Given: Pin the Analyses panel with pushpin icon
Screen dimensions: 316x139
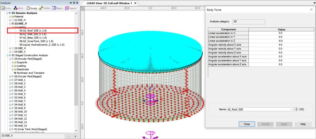Looking at the screenshot, I should click(x=73, y=2).
